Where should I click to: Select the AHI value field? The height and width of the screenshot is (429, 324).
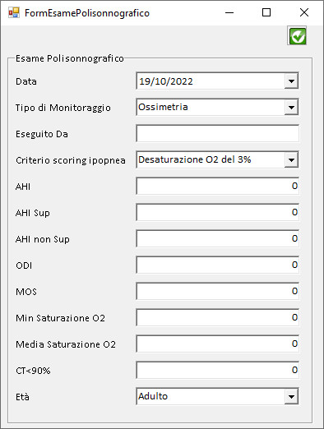[217, 186]
